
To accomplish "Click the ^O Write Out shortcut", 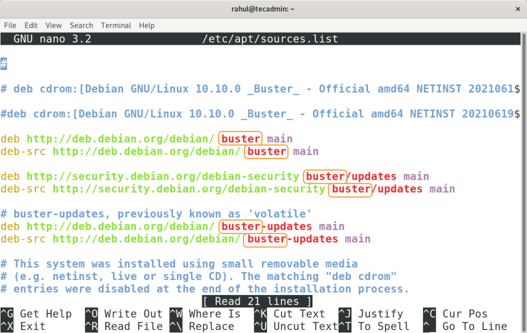I will [x=124, y=314].
